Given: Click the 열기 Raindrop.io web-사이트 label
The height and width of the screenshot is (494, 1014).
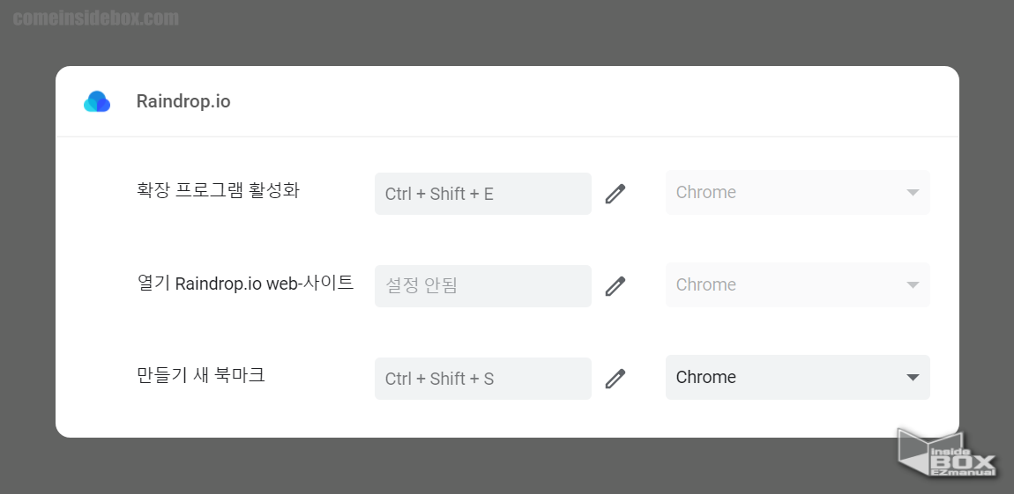Looking at the screenshot, I should pos(245,283).
